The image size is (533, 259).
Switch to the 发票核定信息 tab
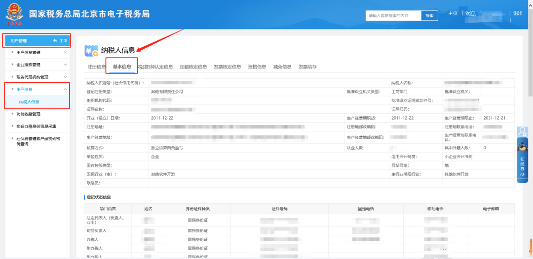point(227,67)
